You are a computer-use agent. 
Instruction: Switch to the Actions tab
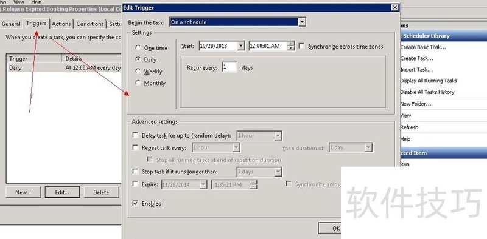61,24
